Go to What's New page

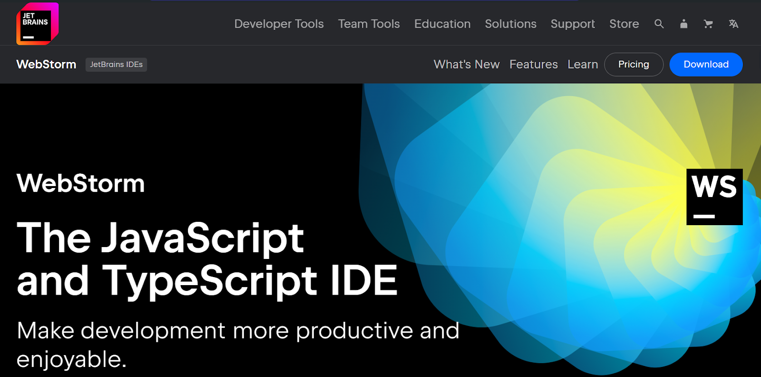(x=467, y=64)
